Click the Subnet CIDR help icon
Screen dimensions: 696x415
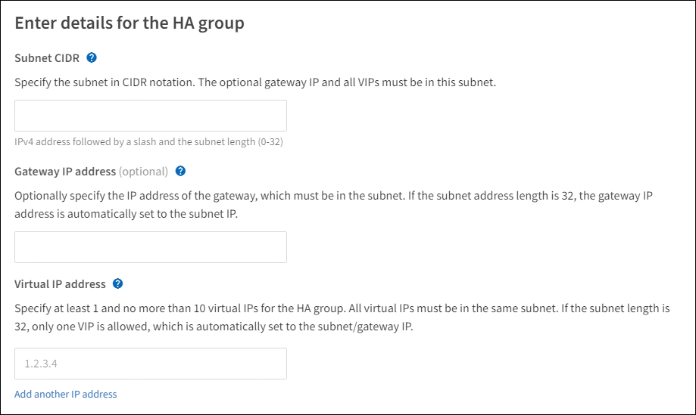coord(92,57)
